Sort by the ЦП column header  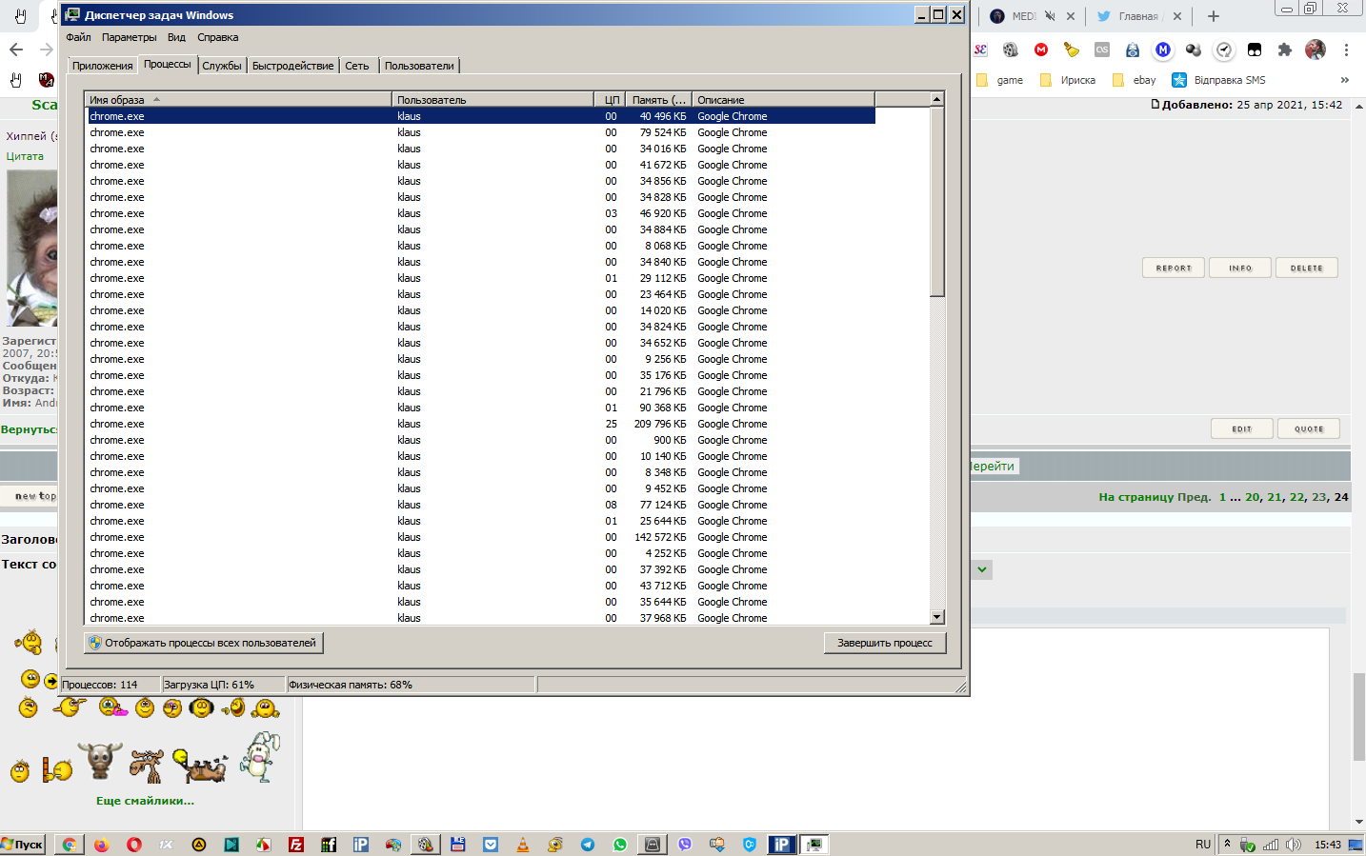610,99
